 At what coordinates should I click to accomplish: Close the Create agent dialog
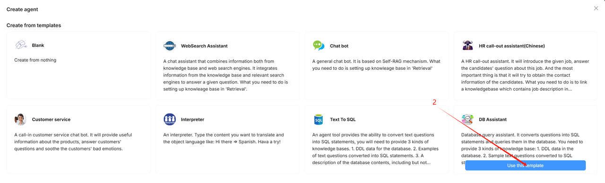point(596,8)
